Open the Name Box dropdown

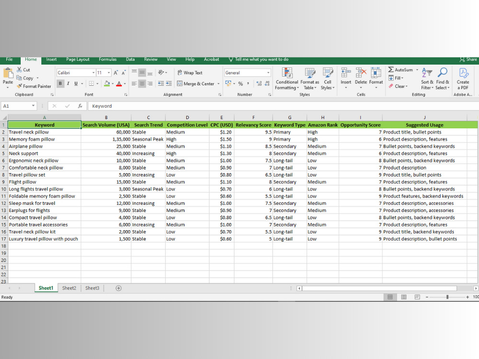(33, 106)
